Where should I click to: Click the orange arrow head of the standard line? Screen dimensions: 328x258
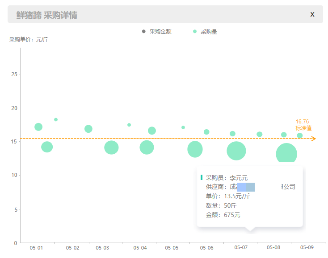coord(313,139)
